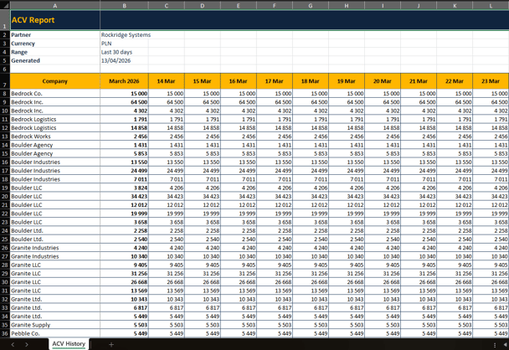Select the 19 Mar column header cell
The image size is (509, 350).
(x=346, y=81)
